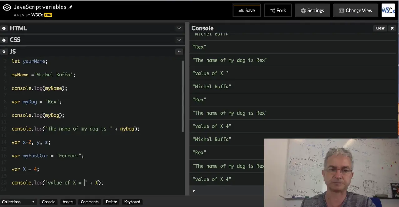
Task: Collapse the JS panel chevron
Action: (179, 52)
